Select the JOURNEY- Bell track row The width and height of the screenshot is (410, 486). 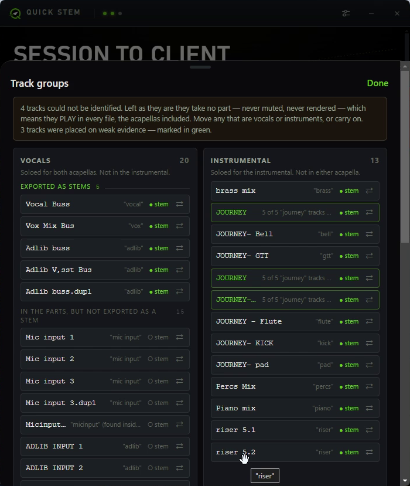click(x=295, y=234)
